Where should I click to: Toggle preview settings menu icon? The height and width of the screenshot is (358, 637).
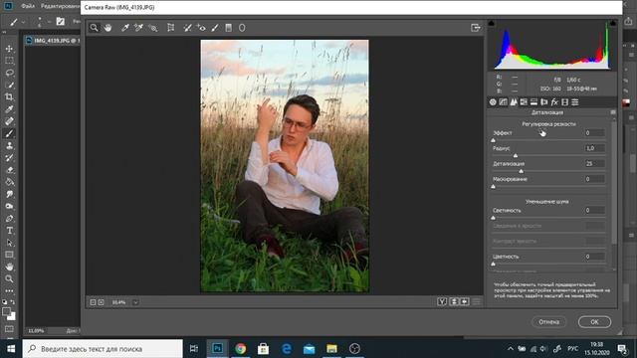476,301
